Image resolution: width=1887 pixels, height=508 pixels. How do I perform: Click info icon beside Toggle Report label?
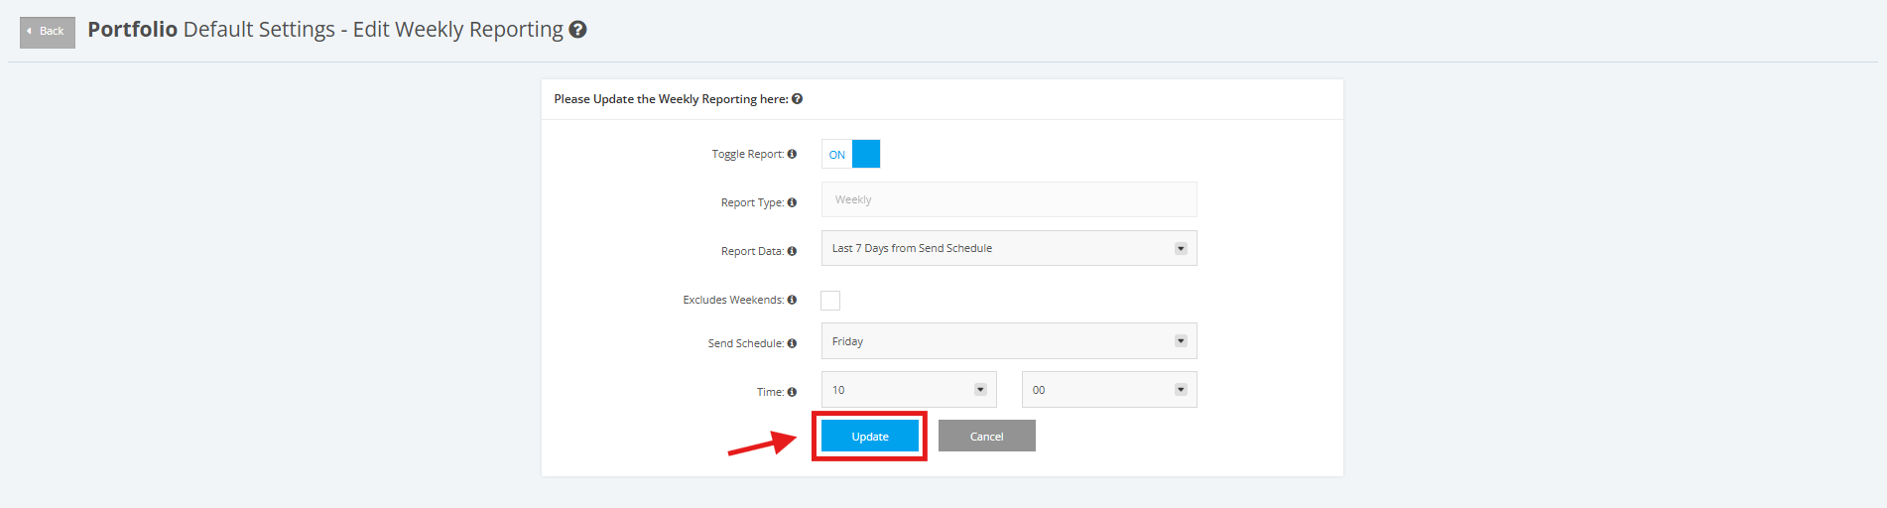point(792,154)
